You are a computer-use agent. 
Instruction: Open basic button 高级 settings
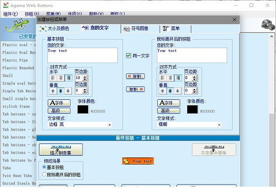click(59, 111)
